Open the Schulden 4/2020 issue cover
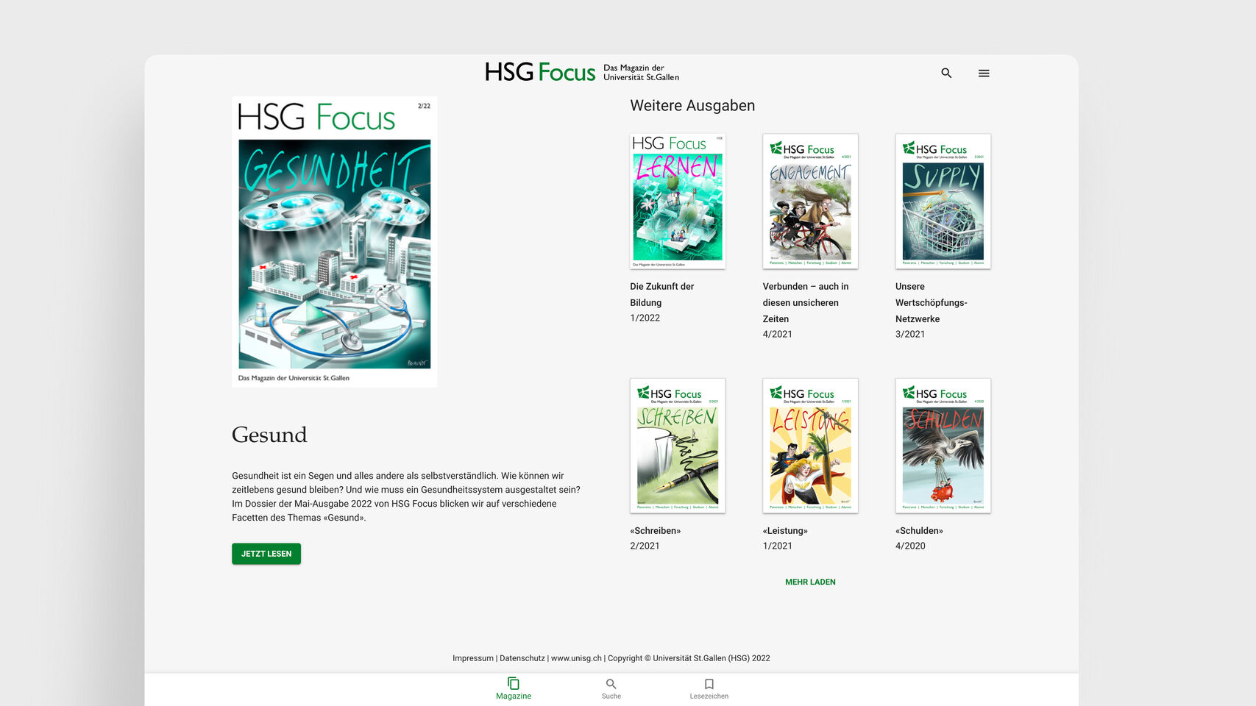Screen dimensions: 1256x706 (x=943, y=446)
